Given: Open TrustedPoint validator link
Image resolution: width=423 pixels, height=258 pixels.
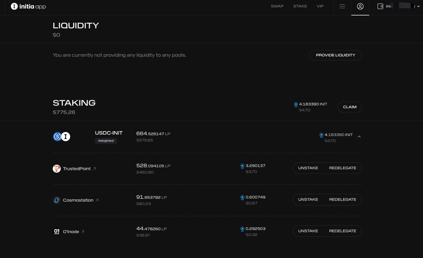Looking at the screenshot, I should pyautogui.click(x=77, y=168).
